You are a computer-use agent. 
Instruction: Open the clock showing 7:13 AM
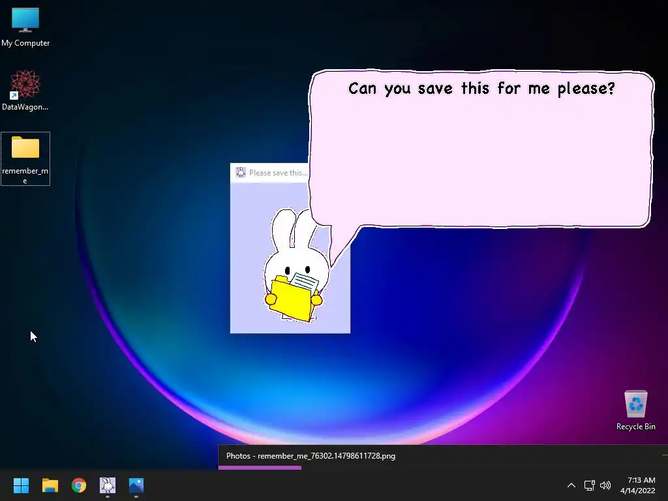point(638,485)
